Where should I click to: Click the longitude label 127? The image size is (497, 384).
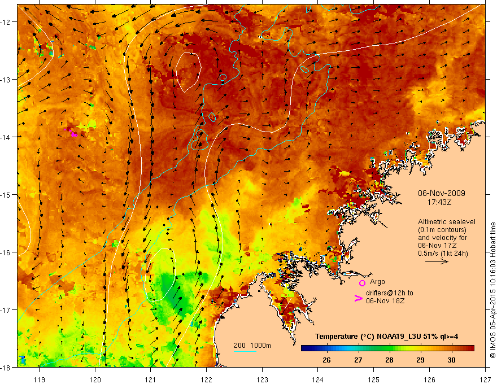coord(485,379)
